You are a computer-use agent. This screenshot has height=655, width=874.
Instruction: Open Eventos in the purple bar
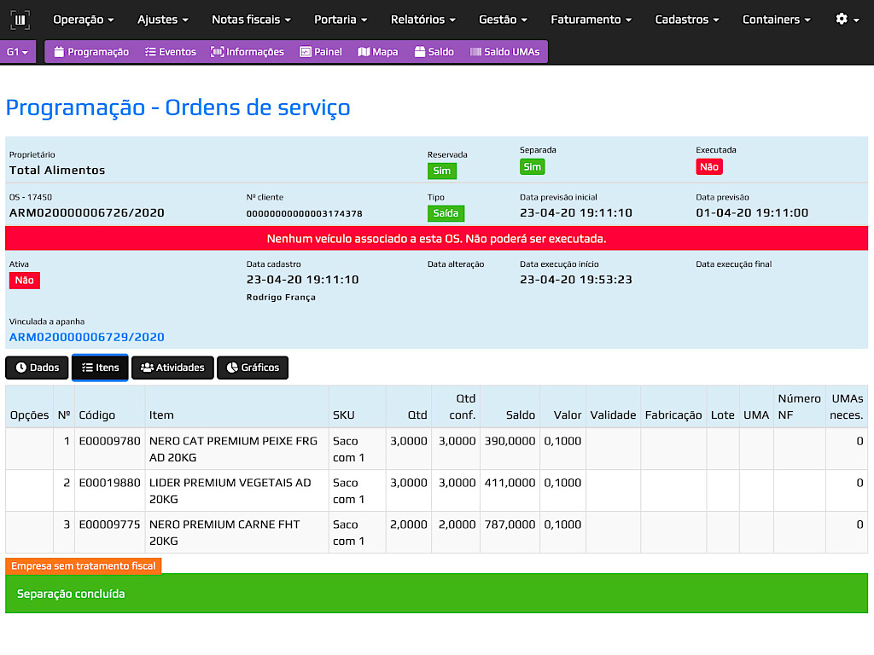[171, 52]
